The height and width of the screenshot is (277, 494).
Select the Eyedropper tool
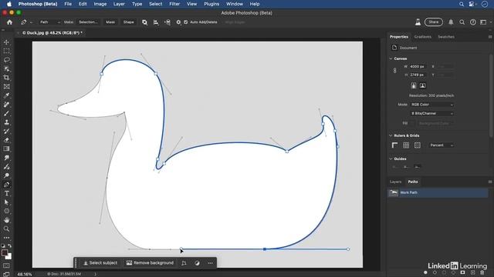(6, 95)
